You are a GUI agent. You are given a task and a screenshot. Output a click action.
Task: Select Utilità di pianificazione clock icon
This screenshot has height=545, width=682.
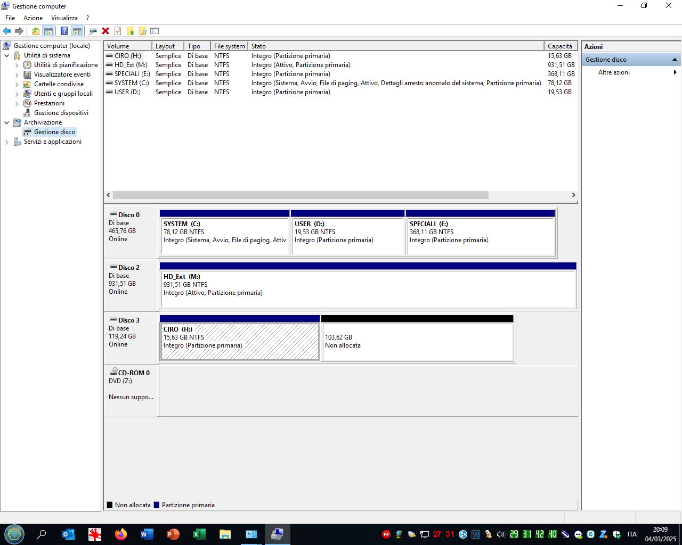27,65
